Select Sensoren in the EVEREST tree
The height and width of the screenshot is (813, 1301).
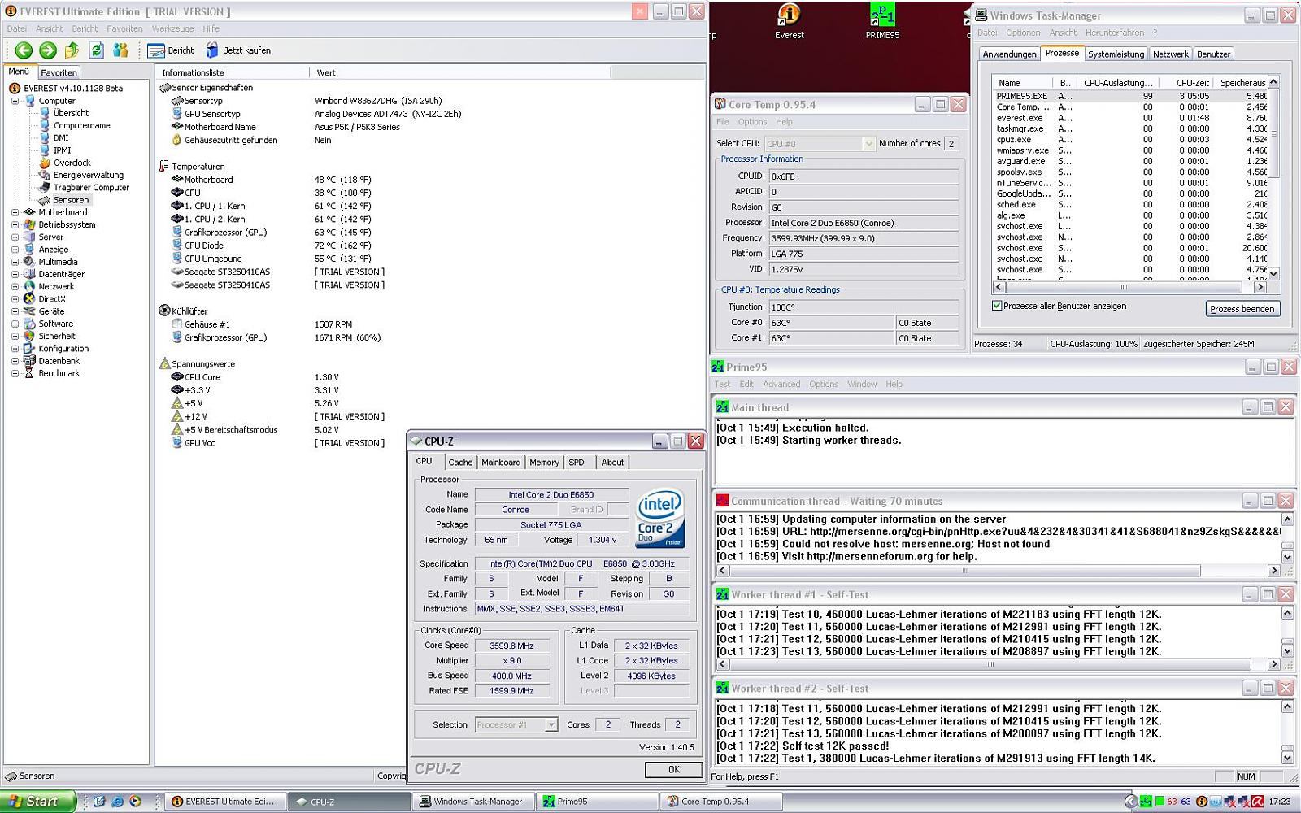(71, 200)
